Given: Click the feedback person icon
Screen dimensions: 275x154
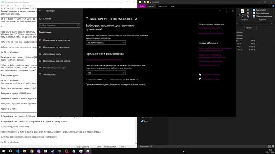Looking at the screenshot, I should click(199, 79).
